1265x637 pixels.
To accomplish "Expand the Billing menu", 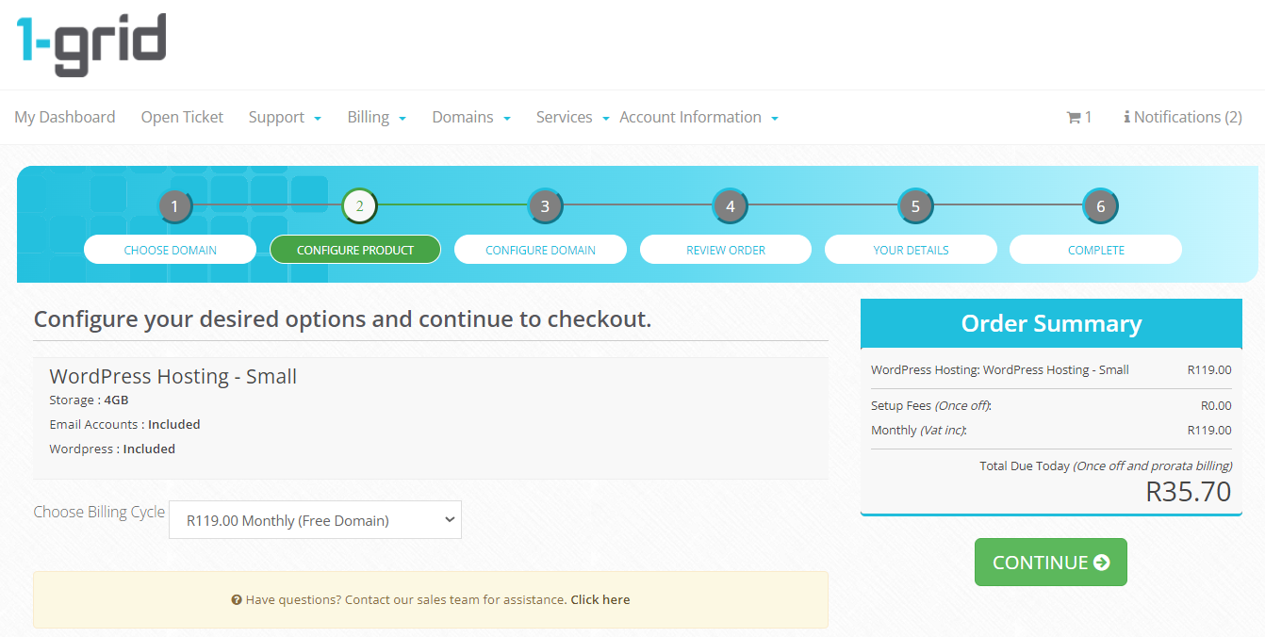I will [x=377, y=117].
